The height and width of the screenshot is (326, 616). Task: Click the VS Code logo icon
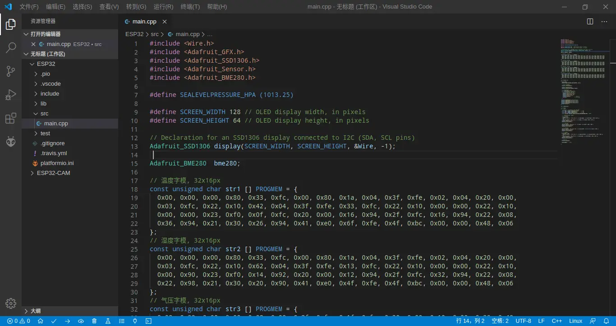point(8,7)
